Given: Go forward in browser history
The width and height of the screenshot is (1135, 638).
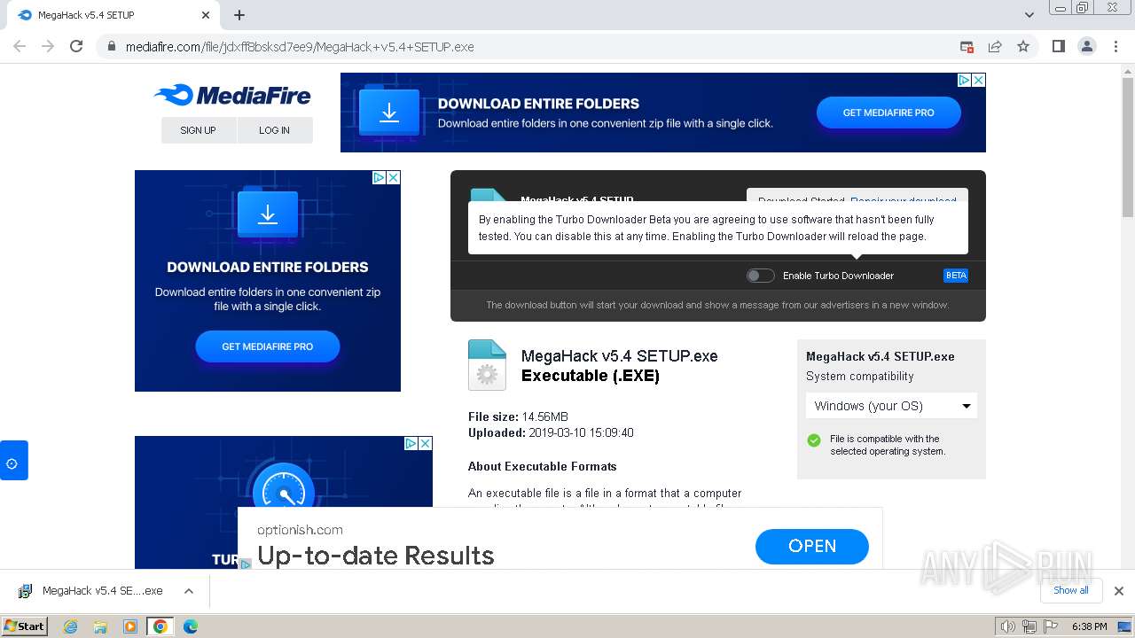Looking at the screenshot, I should coord(48,46).
